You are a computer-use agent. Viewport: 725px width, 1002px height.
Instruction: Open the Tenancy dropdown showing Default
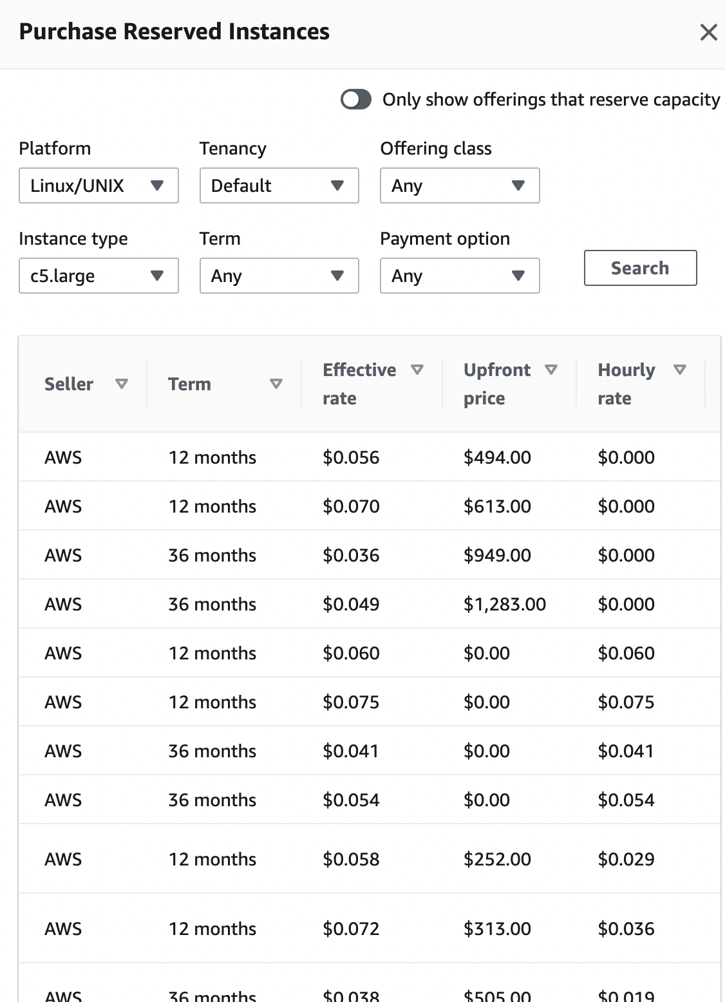[279, 185]
